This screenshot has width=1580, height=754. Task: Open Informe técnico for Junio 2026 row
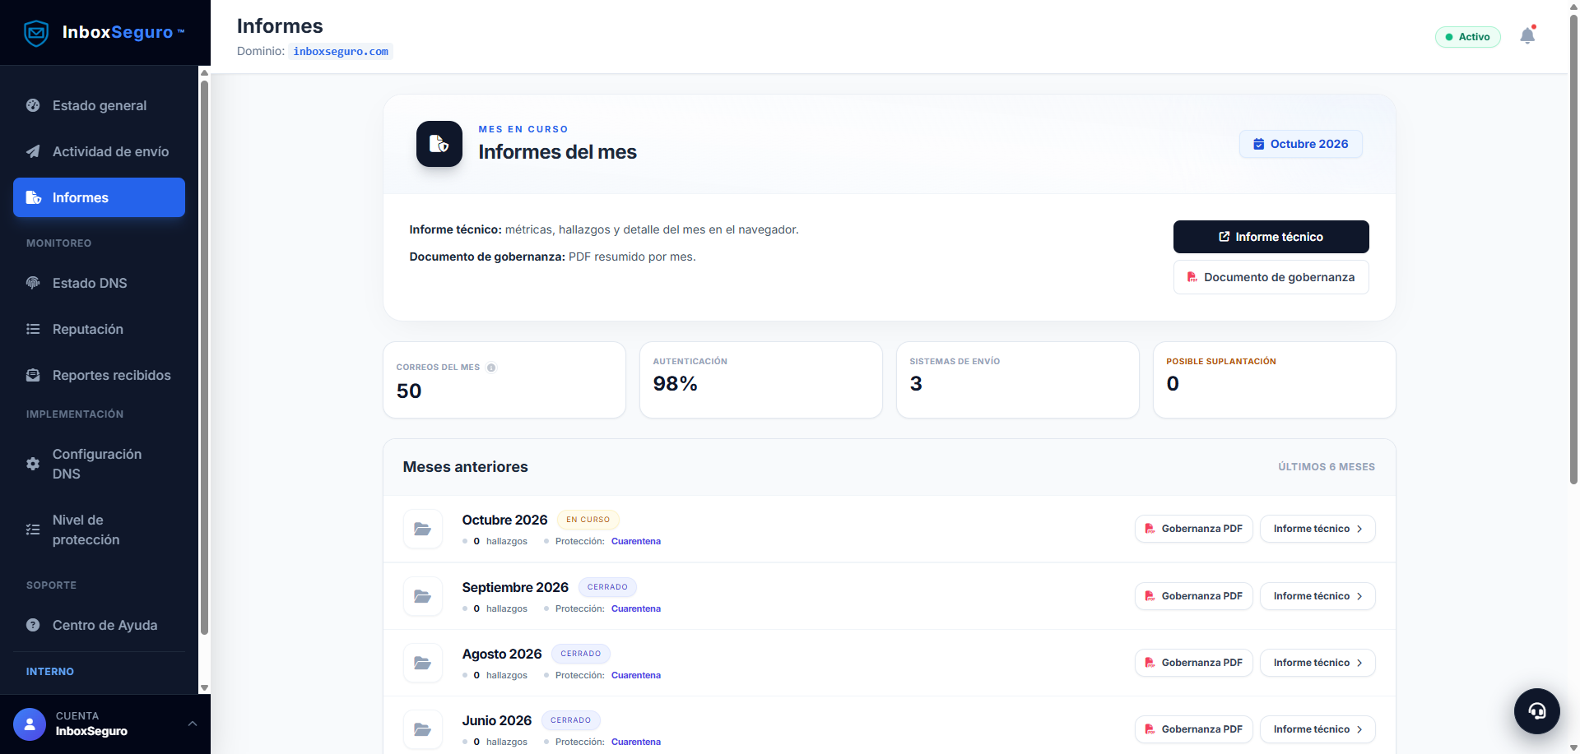coord(1317,729)
